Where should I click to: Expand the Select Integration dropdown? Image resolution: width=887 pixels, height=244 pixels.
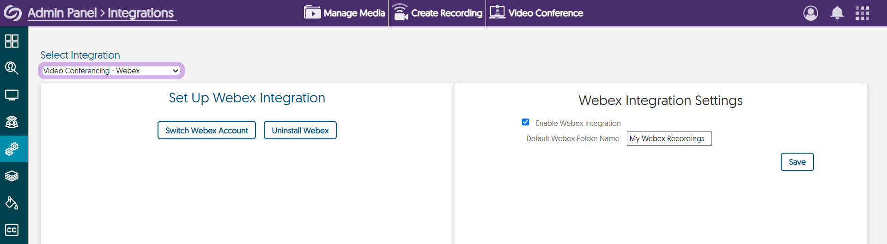coord(111,71)
